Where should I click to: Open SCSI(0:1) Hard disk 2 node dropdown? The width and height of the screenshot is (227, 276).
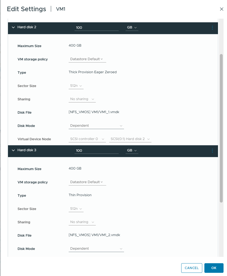pyautogui.click(x=130, y=139)
